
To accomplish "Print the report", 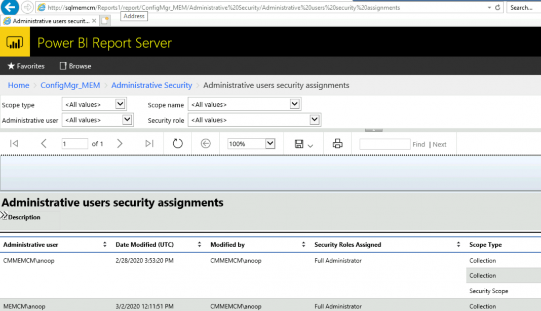I will [337, 143].
